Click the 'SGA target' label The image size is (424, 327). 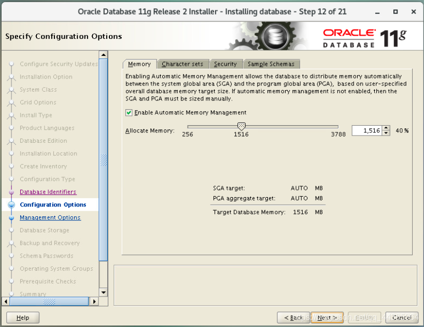pos(229,188)
